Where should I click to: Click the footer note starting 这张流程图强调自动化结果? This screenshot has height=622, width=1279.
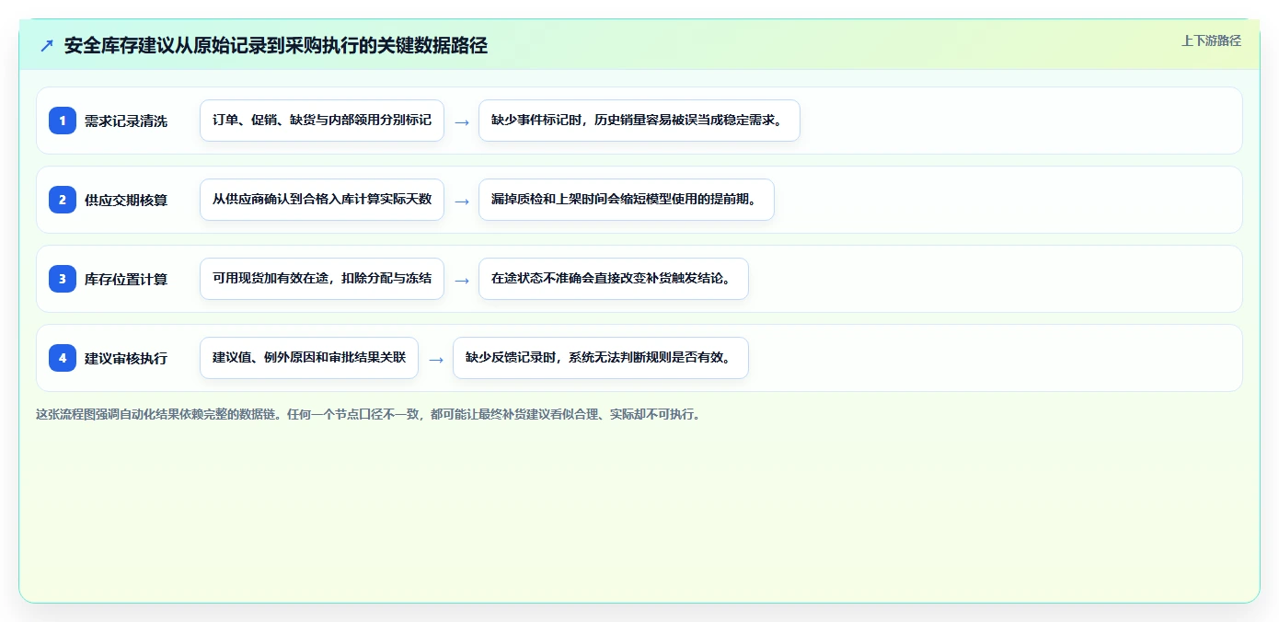pyautogui.click(x=370, y=414)
